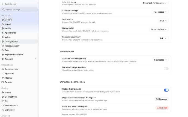Disable the Codex dependencies toggle
This screenshot has width=188, height=117.
[166, 90]
